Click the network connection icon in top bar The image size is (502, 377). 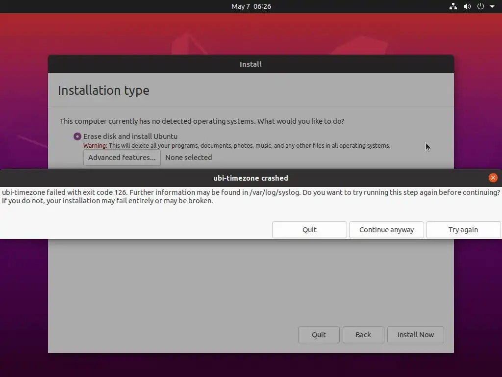[x=453, y=6]
